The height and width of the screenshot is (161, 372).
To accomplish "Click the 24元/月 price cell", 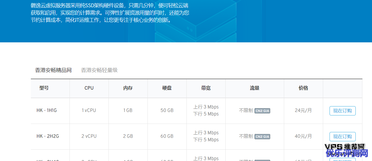I will 303,111.
